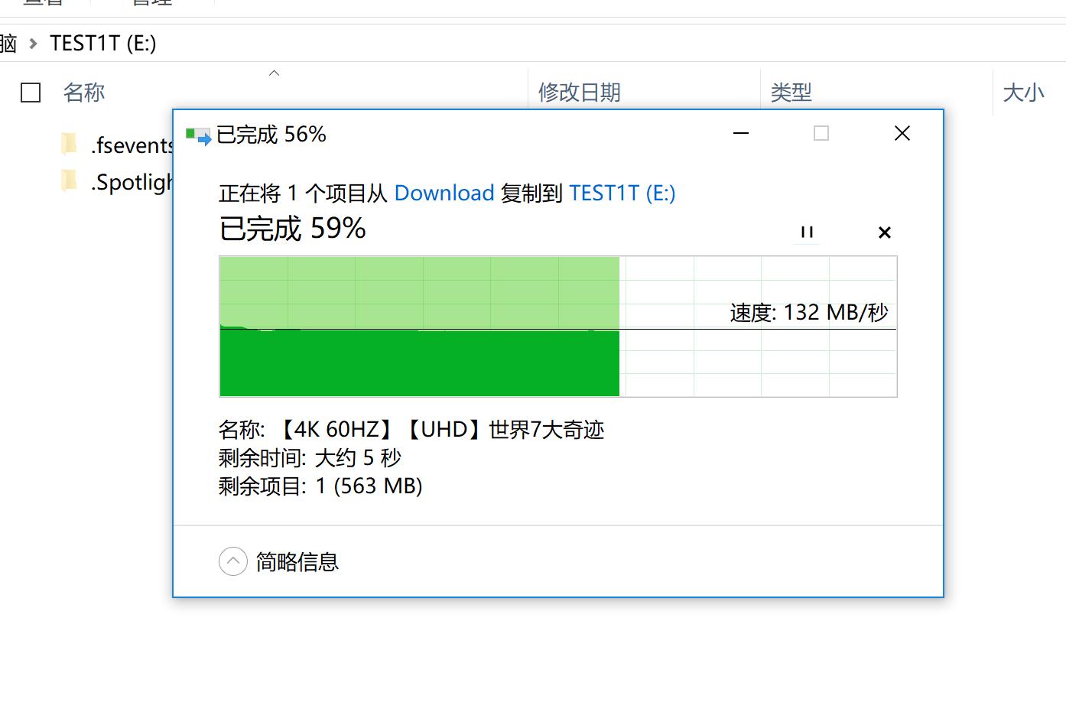Select the .Spotlight folder icon
Image resolution: width=1066 pixels, height=712 pixels.
[x=70, y=181]
